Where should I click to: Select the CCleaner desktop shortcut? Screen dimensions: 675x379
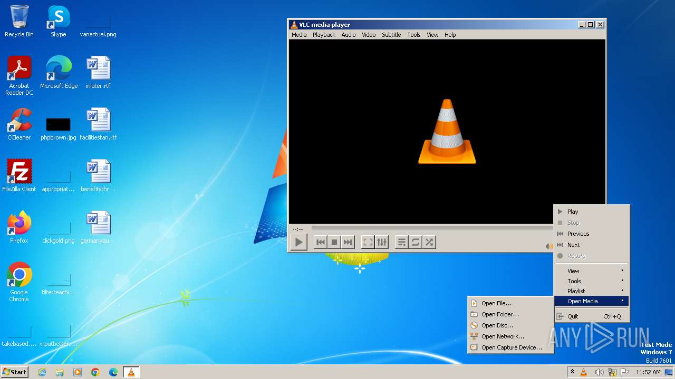pyautogui.click(x=19, y=124)
